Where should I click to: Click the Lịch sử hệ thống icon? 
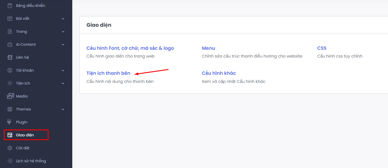pyautogui.click(x=10, y=161)
